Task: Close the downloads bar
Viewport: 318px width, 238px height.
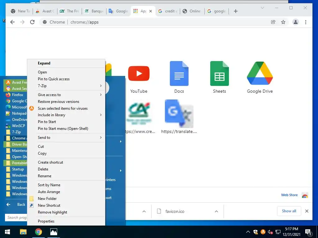Action: [307, 211]
